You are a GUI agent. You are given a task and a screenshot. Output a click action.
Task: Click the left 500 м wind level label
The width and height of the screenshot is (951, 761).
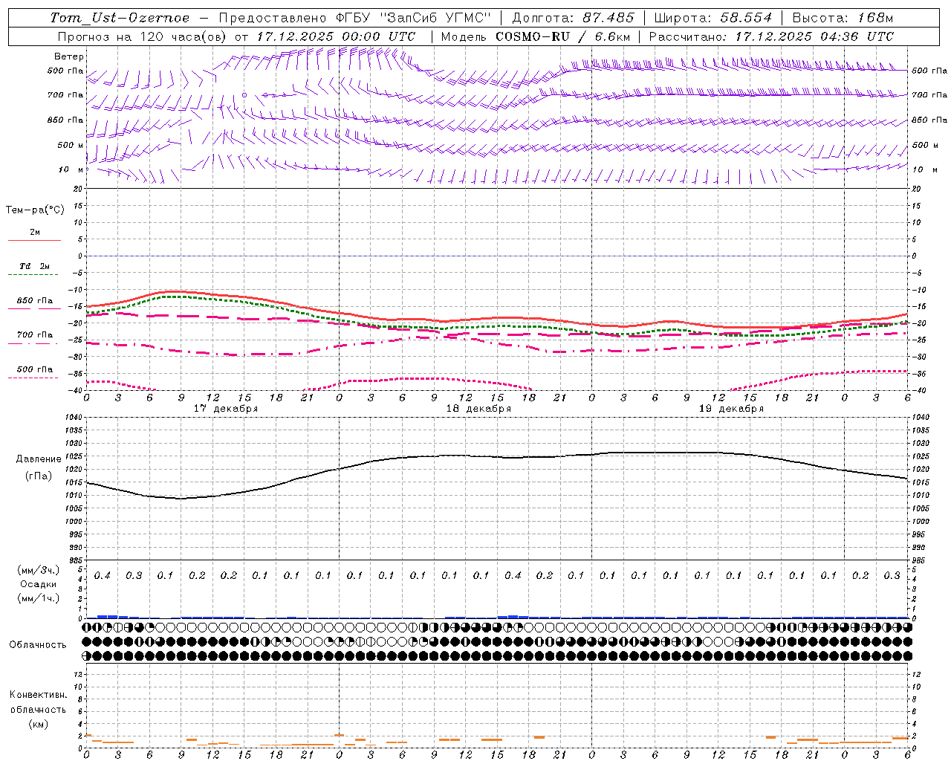coord(71,145)
